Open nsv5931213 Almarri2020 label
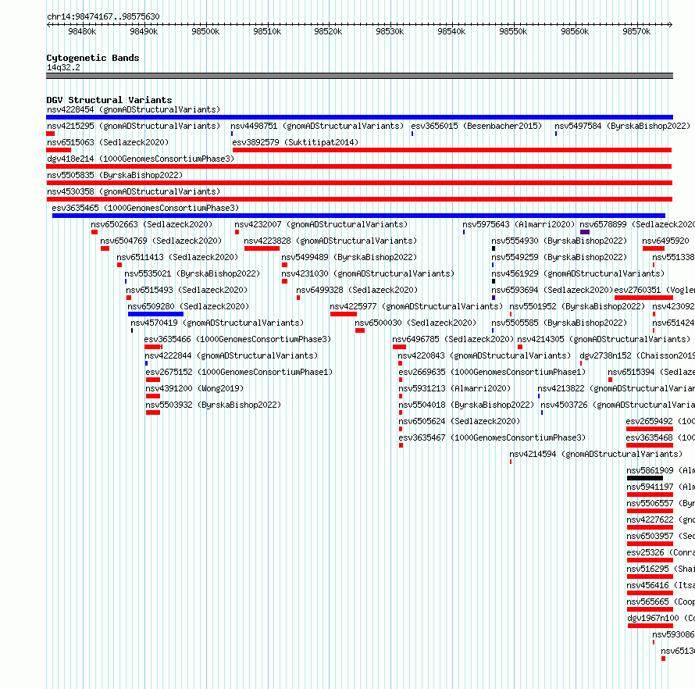The width and height of the screenshot is (695, 689). [x=454, y=388]
